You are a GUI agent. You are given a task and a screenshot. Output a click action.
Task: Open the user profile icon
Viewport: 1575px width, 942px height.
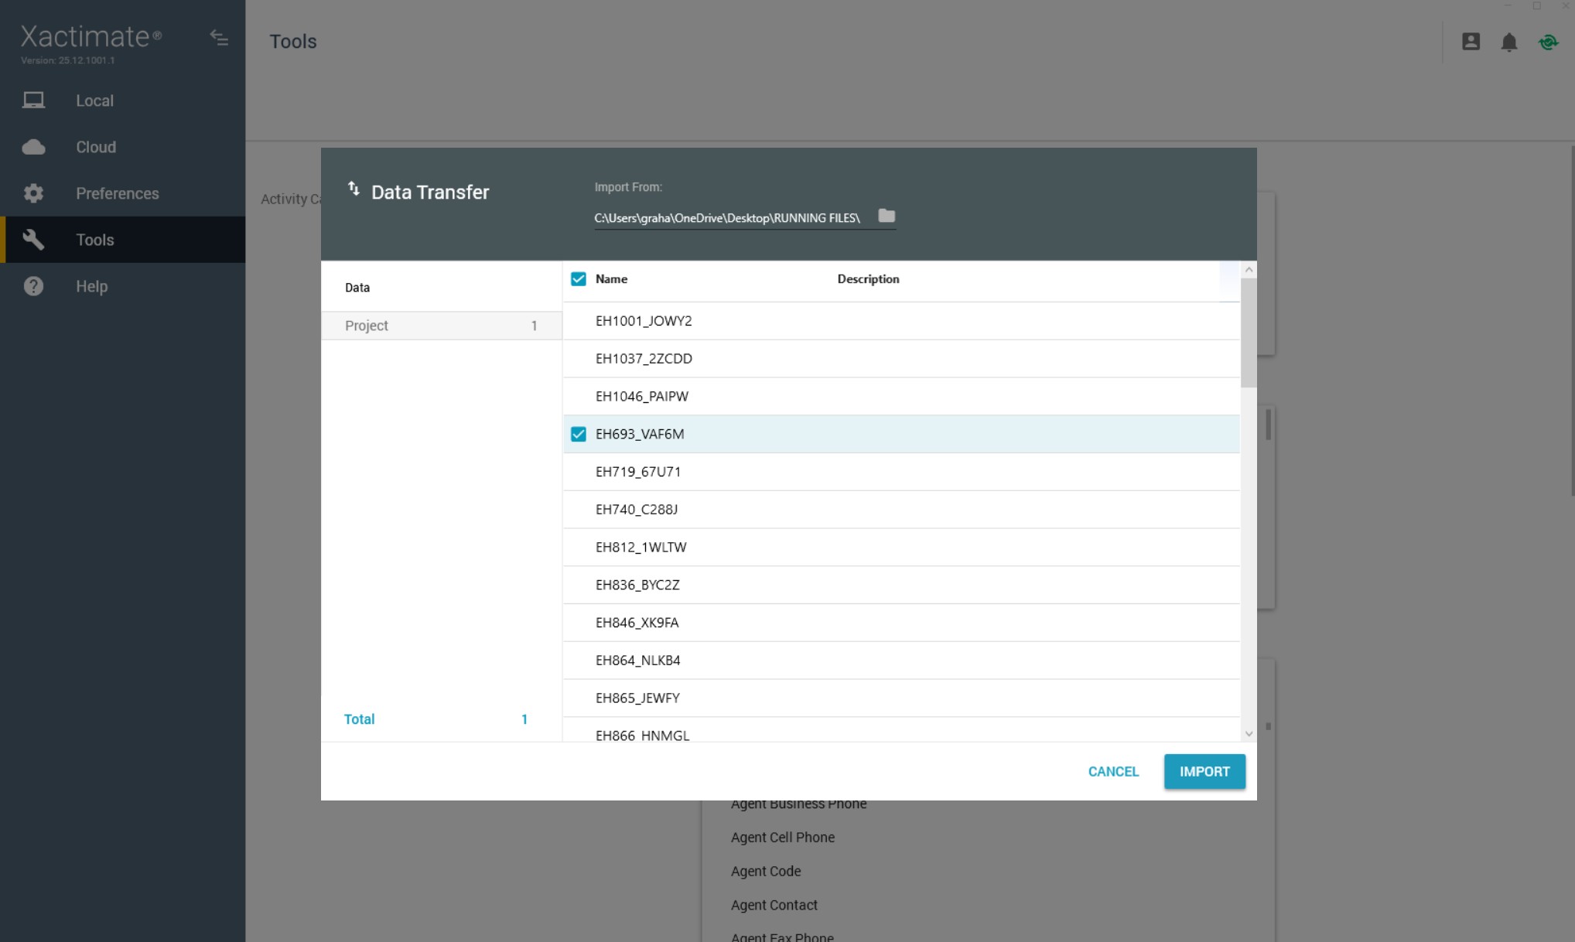[1471, 42]
